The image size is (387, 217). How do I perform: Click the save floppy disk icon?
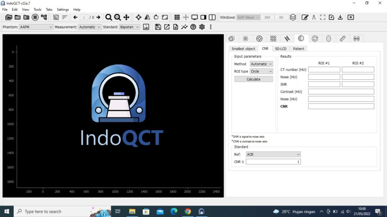(x=158, y=27)
